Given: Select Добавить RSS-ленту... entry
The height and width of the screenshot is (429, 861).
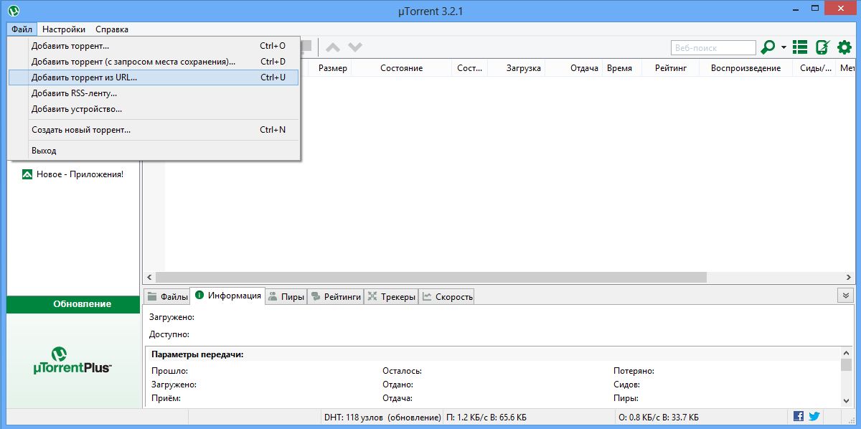Looking at the screenshot, I should [x=154, y=93].
